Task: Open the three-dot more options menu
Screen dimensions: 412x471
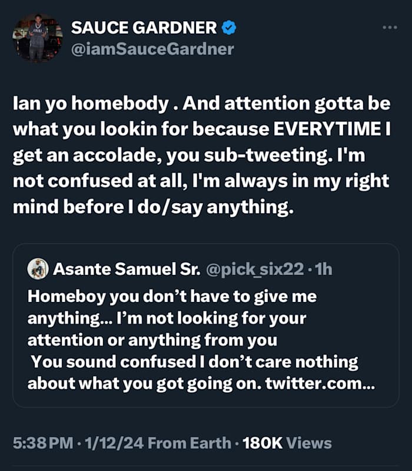Action: [x=390, y=27]
